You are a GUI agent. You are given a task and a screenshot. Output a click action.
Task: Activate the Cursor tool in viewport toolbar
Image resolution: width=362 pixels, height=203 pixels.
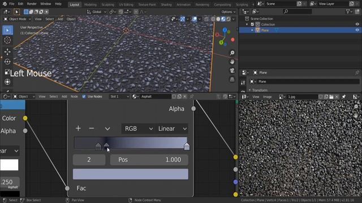click(x=7, y=40)
